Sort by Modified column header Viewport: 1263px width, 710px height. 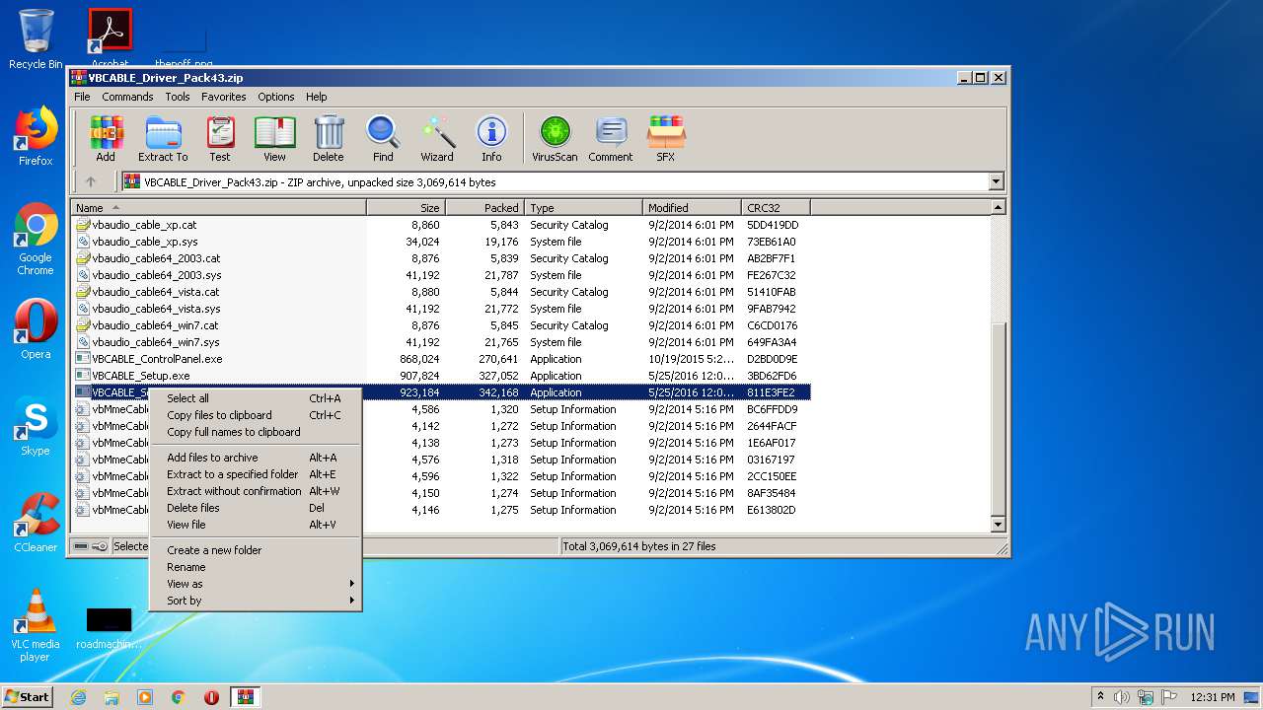pyautogui.click(x=693, y=208)
